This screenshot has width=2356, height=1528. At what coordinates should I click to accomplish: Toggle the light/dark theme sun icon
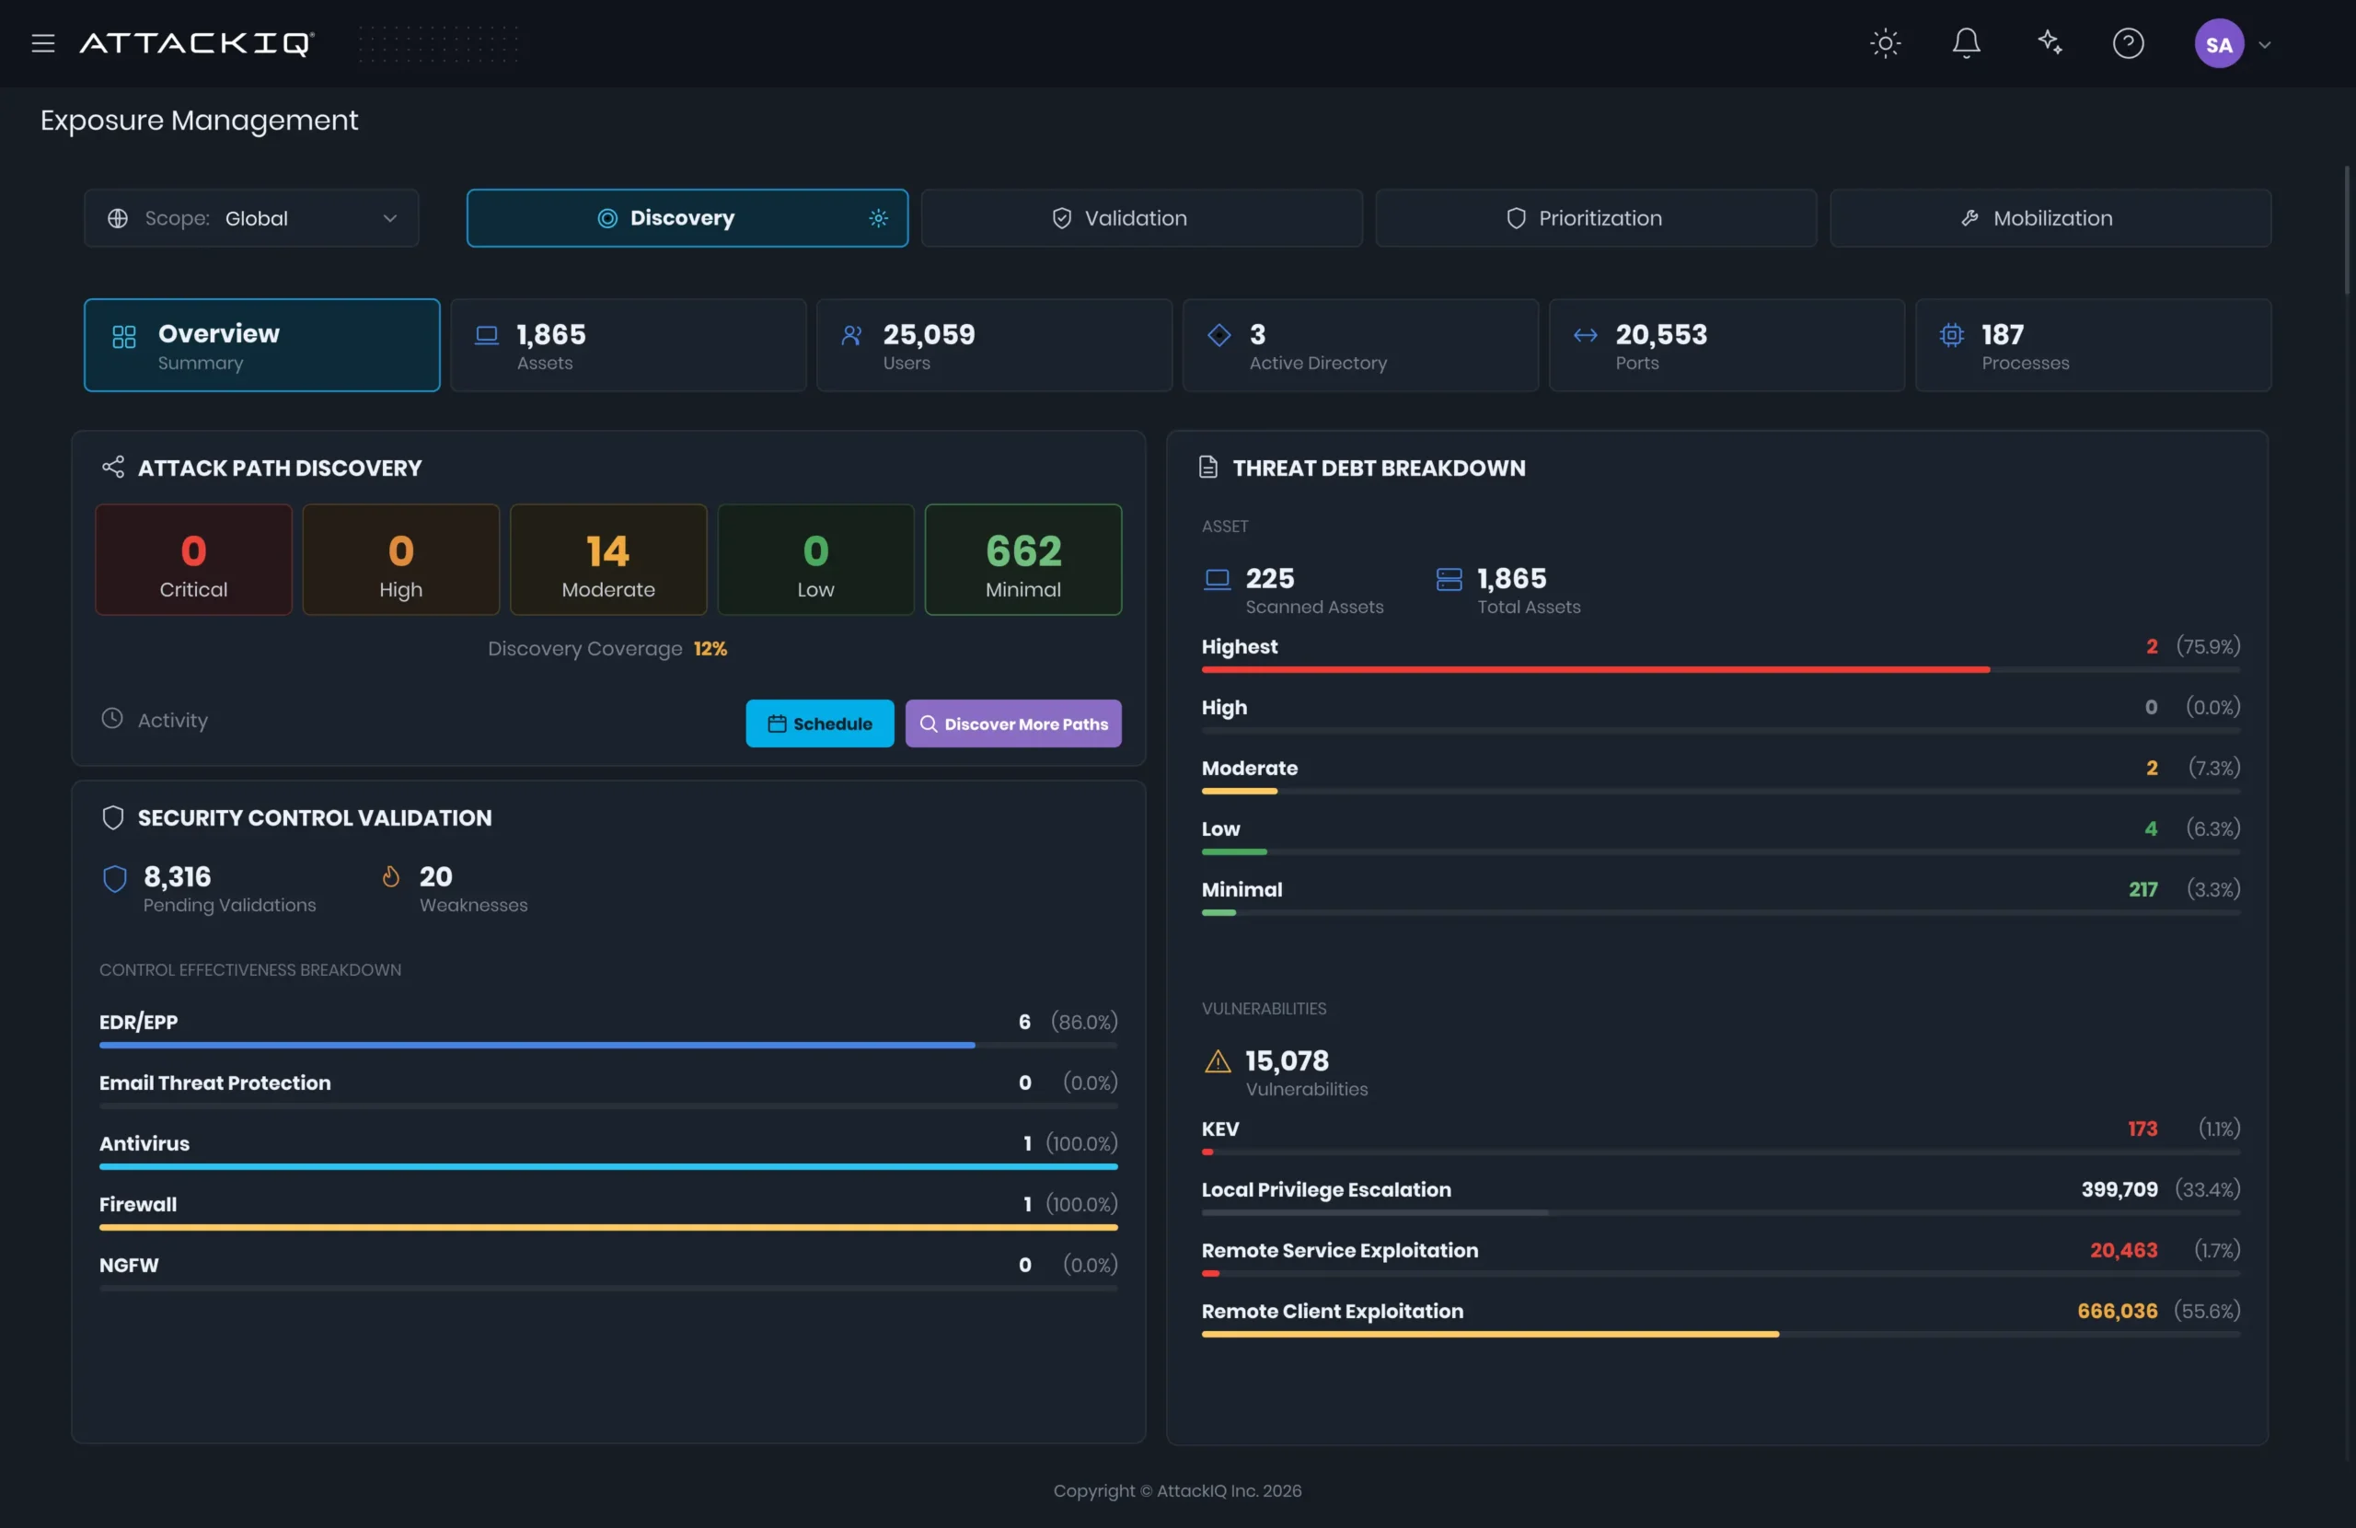point(1885,43)
